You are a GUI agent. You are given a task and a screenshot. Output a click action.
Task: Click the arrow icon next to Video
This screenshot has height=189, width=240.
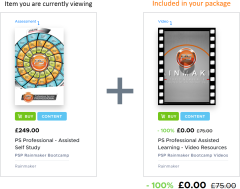171,23
